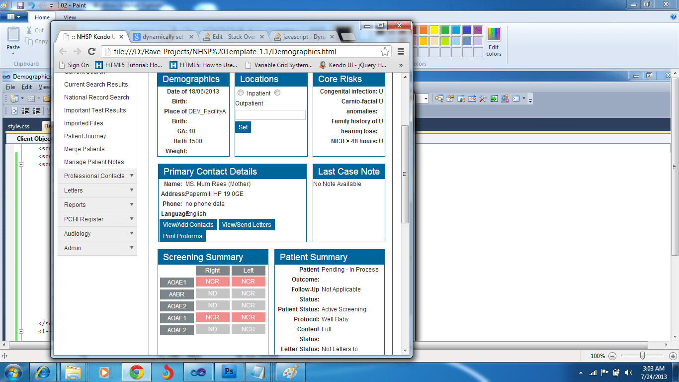This screenshot has height=382, width=679.
Task: Expand the Audiology panel
Action: [97, 234]
